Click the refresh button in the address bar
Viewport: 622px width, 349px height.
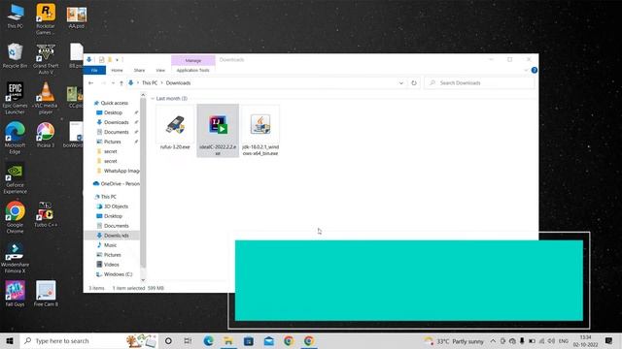click(414, 83)
